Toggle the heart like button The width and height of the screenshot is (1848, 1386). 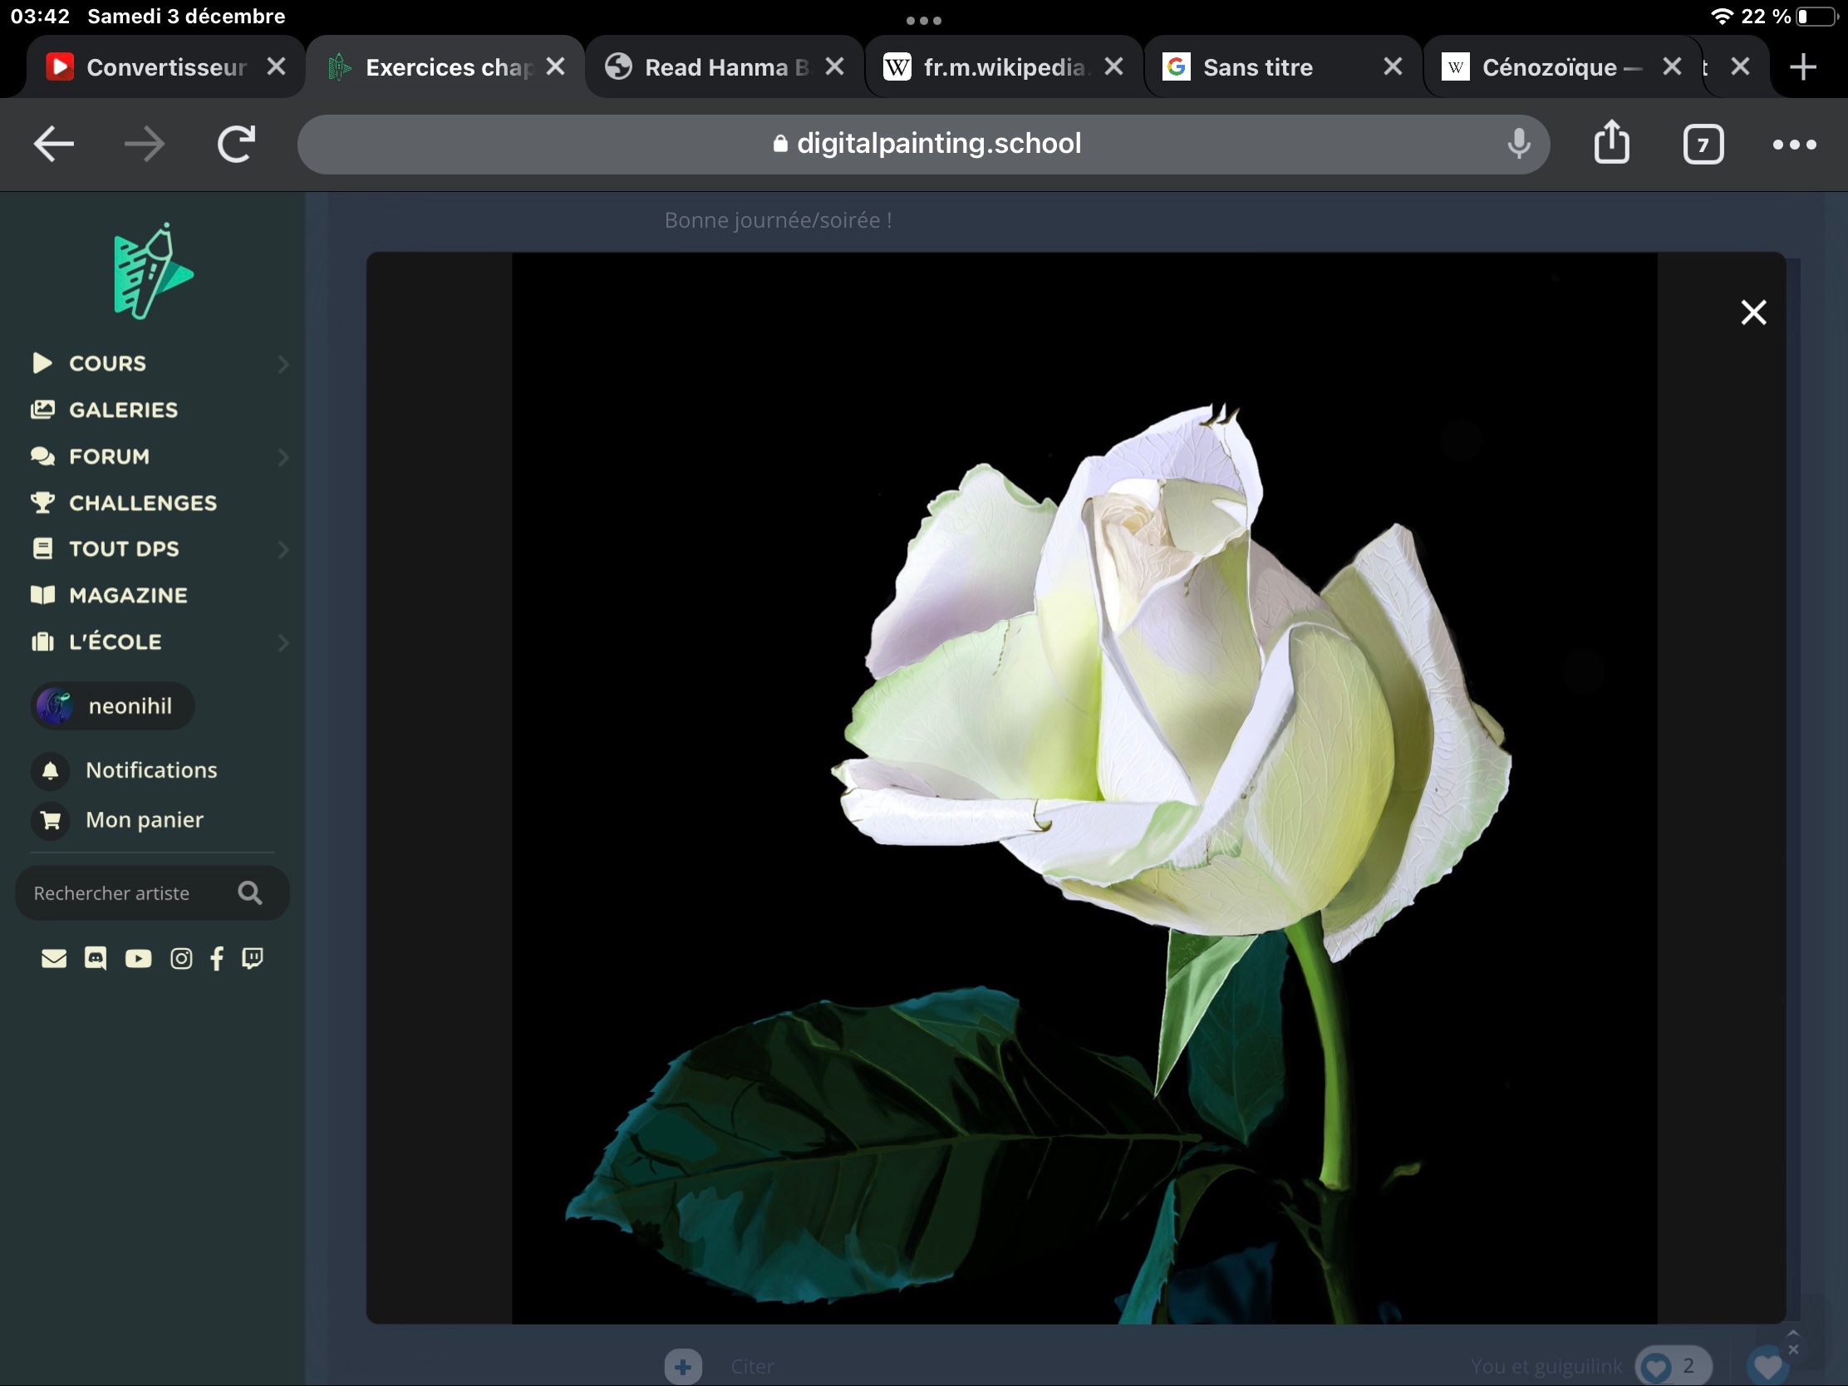(1767, 1366)
